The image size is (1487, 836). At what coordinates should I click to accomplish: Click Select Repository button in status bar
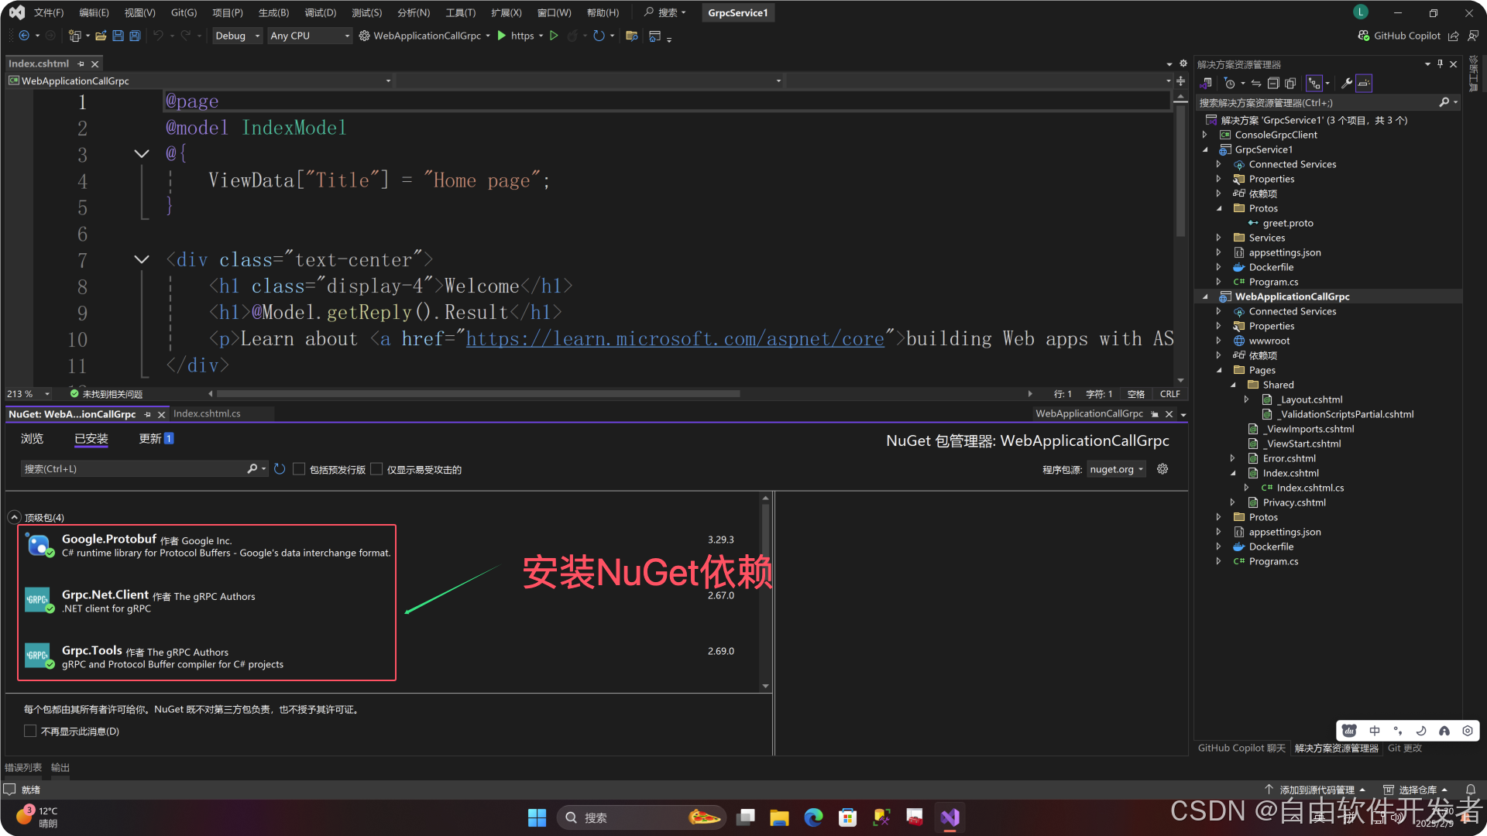click(1417, 790)
